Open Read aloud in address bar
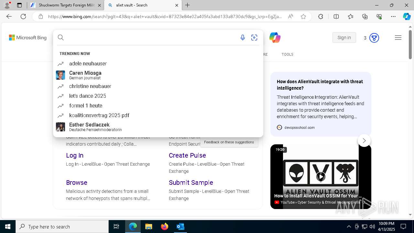 tap(290, 17)
